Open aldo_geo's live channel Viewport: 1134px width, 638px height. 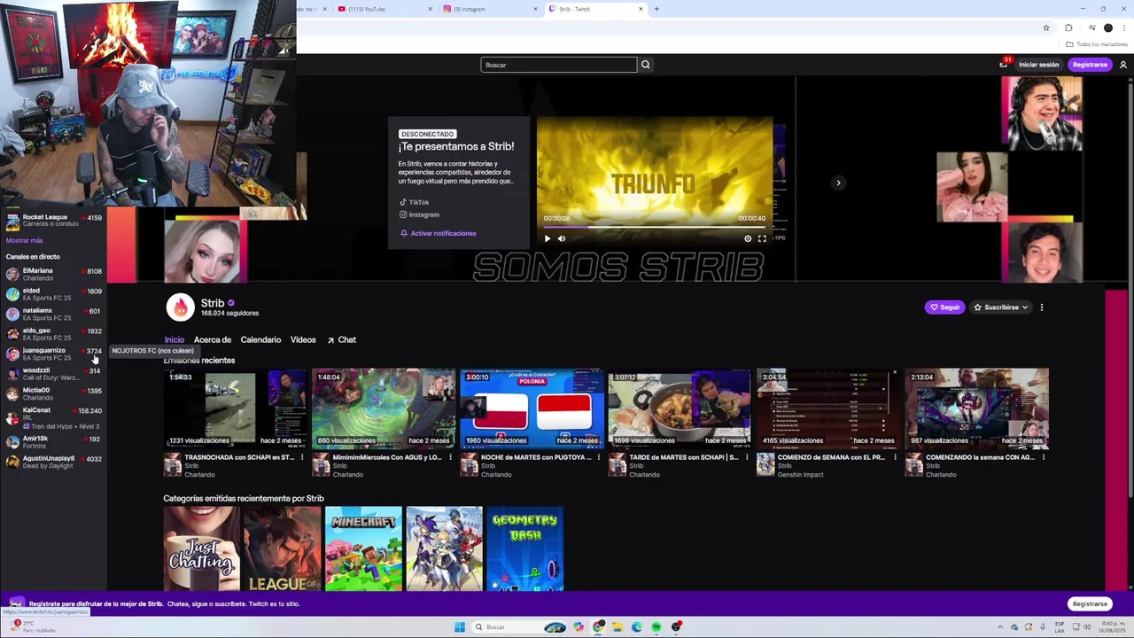point(53,334)
